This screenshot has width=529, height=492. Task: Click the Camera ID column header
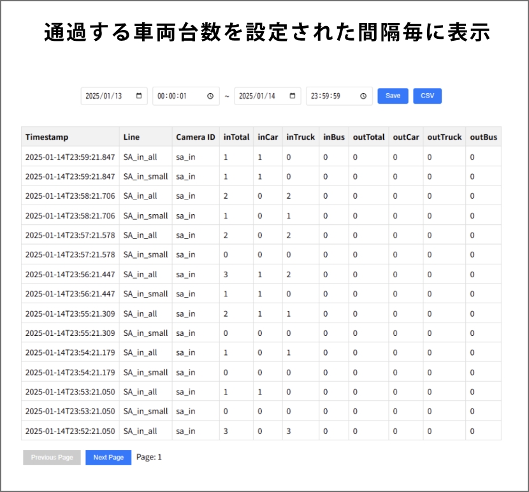click(196, 137)
